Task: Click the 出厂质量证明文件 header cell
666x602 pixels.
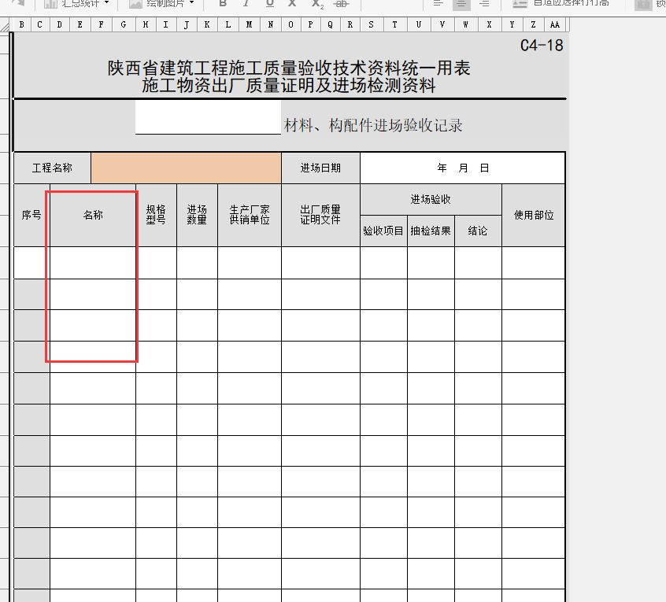Action: coord(320,215)
